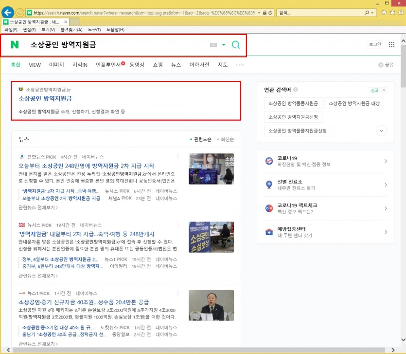Screen dimensions: 406x354
Task: Expand more search categories with the ellipsis
Action: pyautogui.click(x=240, y=65)
